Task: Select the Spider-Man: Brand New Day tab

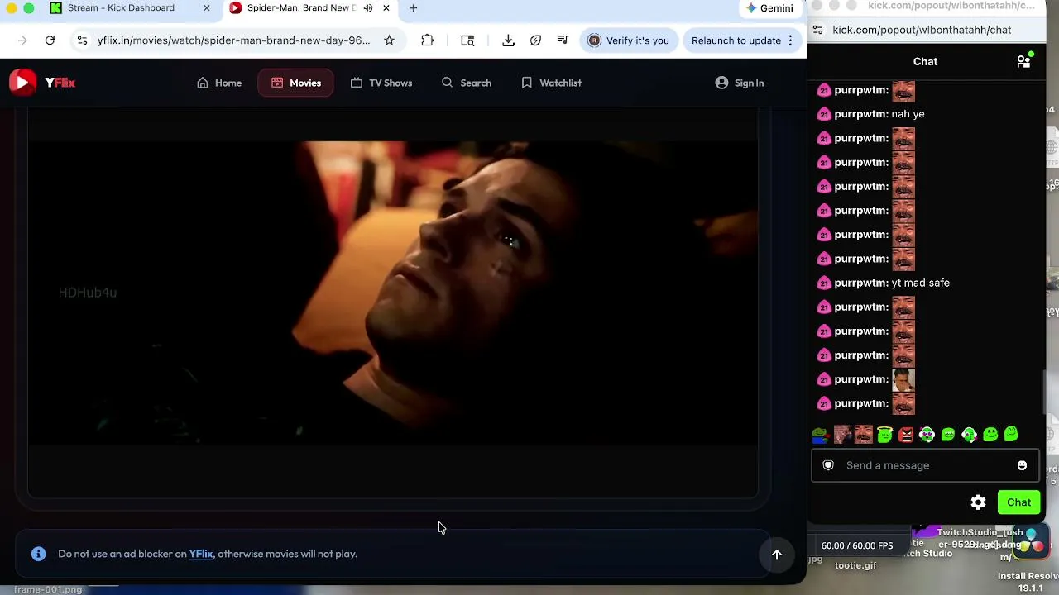Action: (301, 8)
